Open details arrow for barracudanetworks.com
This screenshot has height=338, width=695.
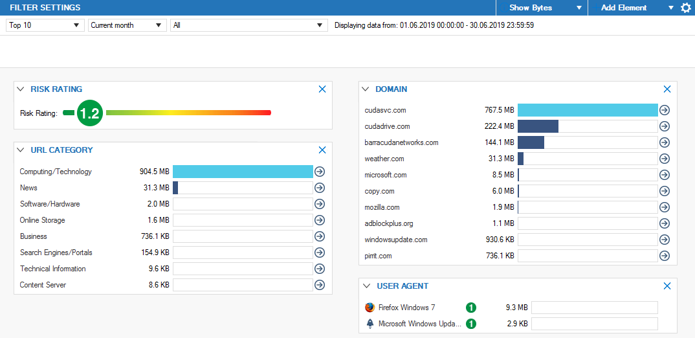pyautogui.click(x=664, y=142)
